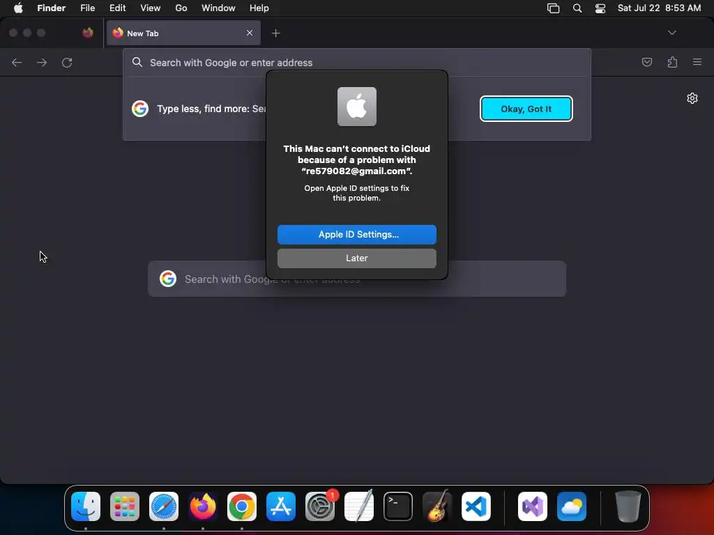Show date and time notifications panel
714x535 pixels.
[659, 8]
